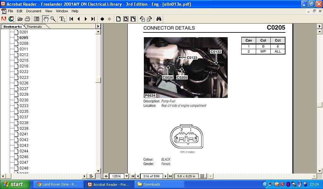The height and width of the screenshot is (189, 323).
Task: Select the Zoom In magnifier tool
Action: (x=53, y=19)
